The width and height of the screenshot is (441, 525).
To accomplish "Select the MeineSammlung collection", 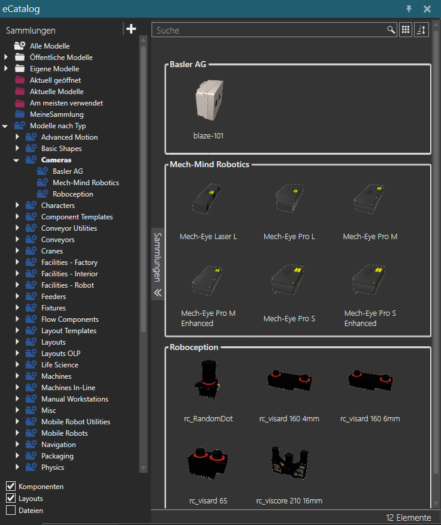I will 56,114.
